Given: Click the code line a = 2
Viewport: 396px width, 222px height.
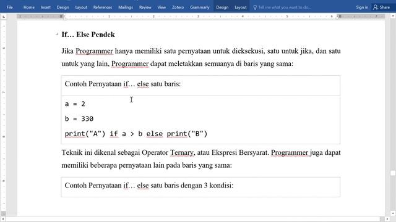Looking at the screenshot, I should [75, 104].
